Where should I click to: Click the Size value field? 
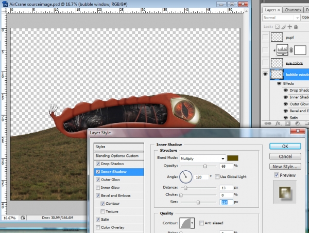tap(226, 202)
